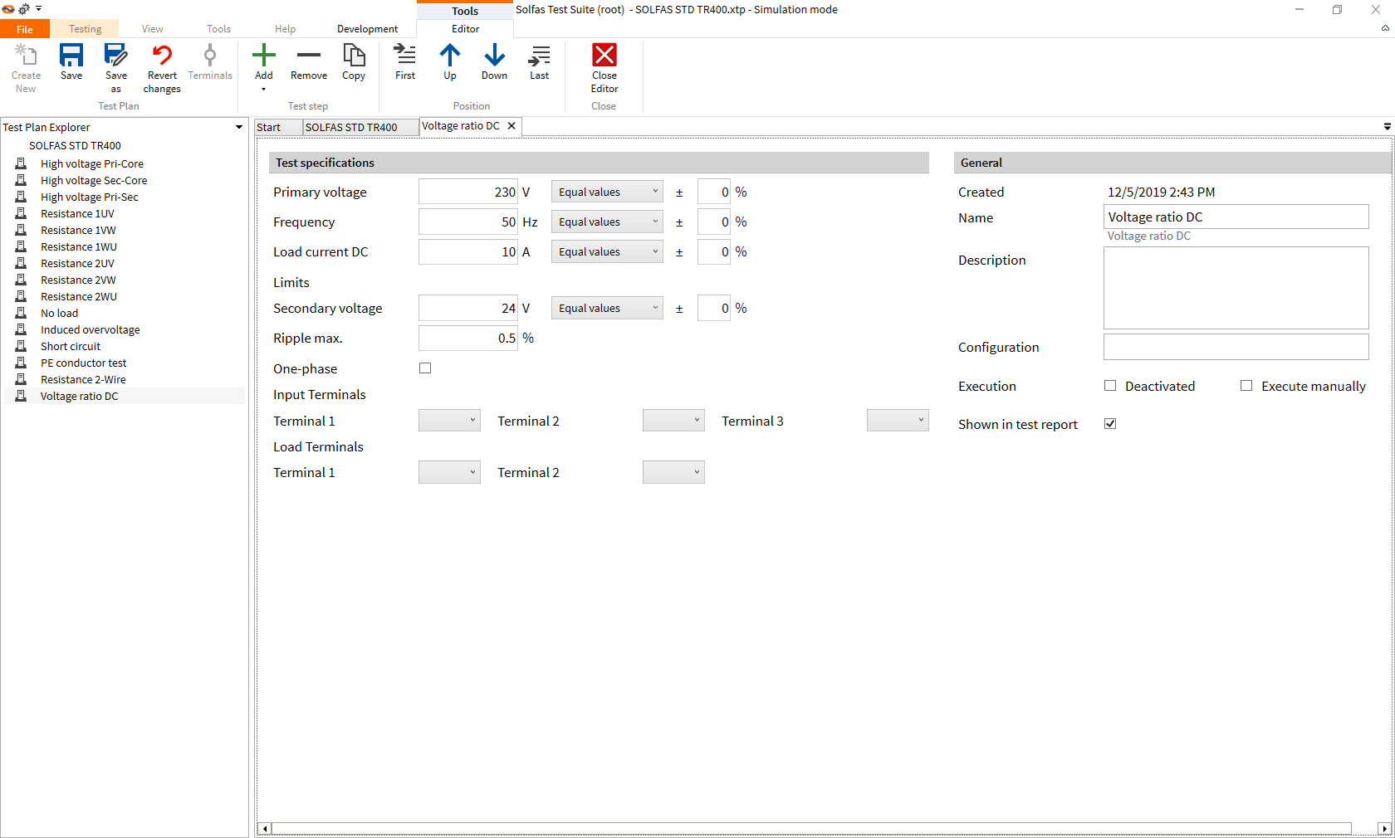1395x838 pixels.
Task: Collapse the ribbon with the arrow icon
Action: coord(1385,28)
